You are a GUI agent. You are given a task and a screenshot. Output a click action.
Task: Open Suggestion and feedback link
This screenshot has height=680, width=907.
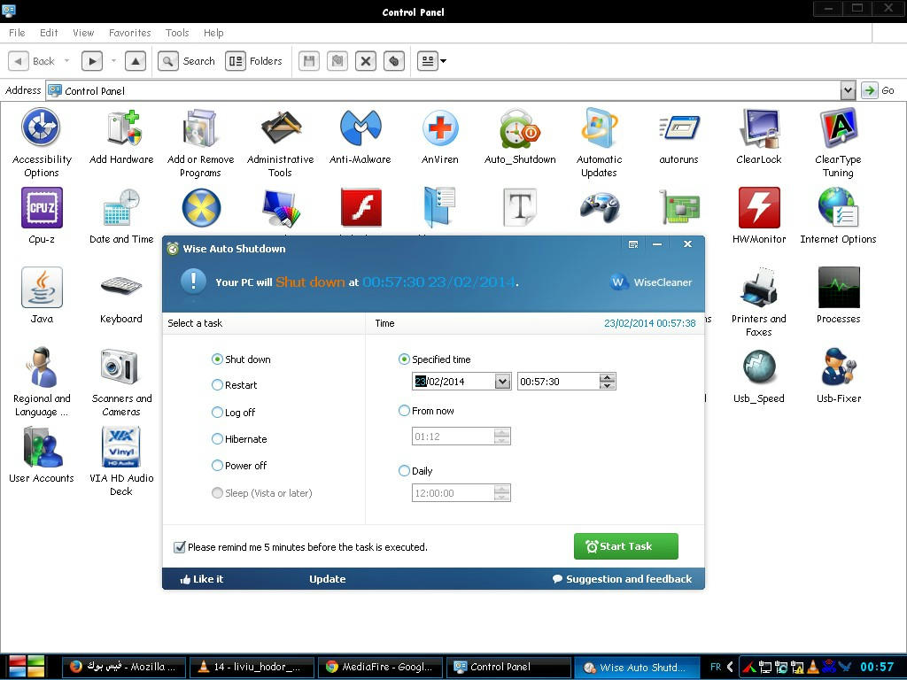tap(623, 579)
